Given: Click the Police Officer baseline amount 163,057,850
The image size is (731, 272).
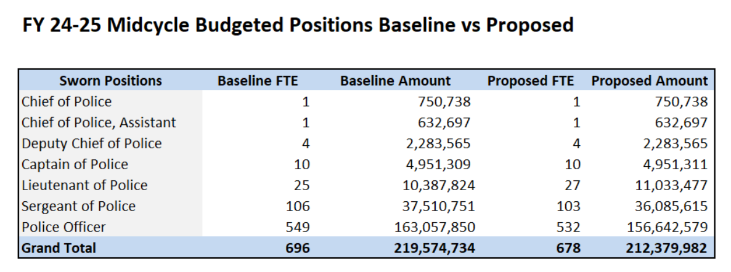Looking at the screenshot, I should pyautogui.click(x=435, y=227).
